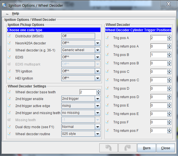Click "Wheel Decoder Cylinder Trigger Positions" heading
Screen dimensions: 178x156
[x=138, y=30]
